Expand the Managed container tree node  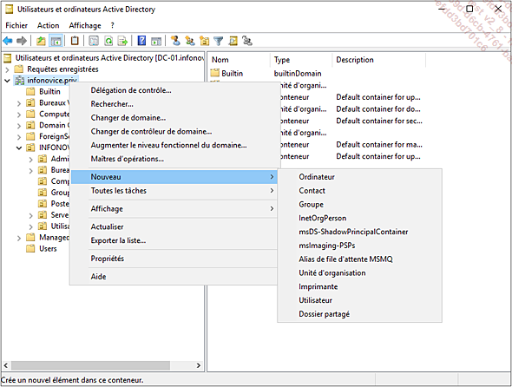click(x=19, y=238)
